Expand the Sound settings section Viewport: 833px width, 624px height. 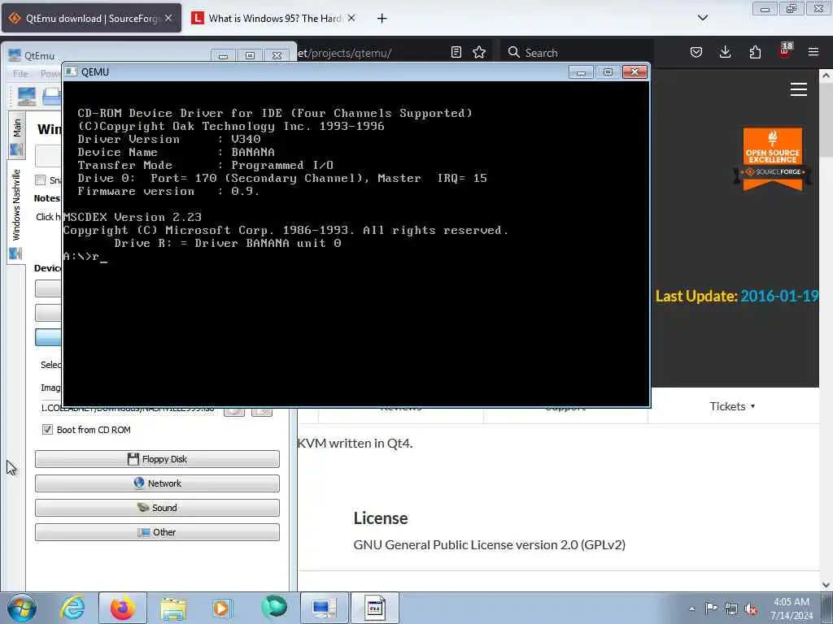157,508
